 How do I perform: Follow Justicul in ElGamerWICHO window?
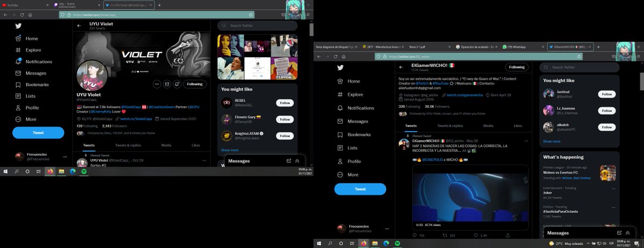click(x=606, y=94)
